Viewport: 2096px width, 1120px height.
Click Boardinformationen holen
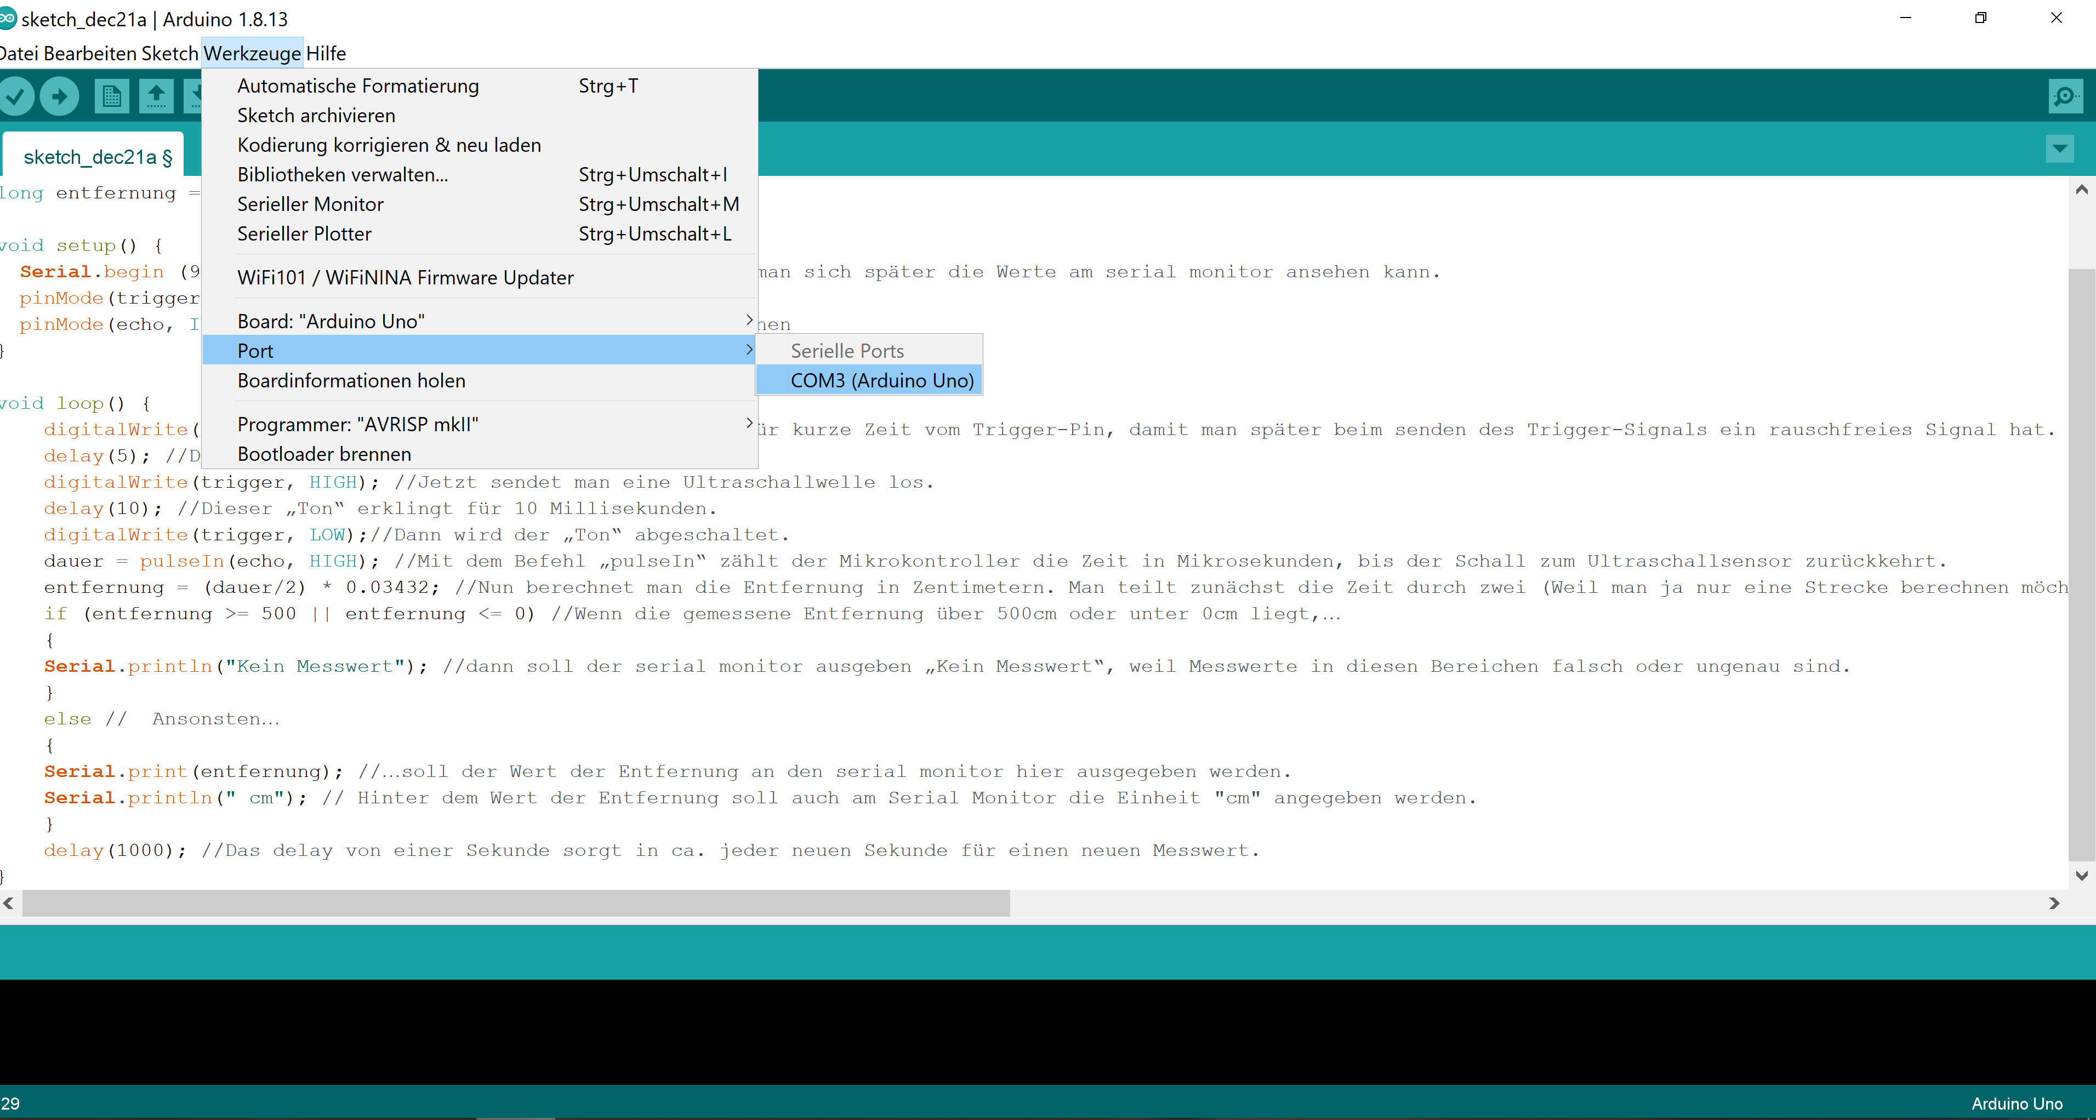click(x=351, y=381)
